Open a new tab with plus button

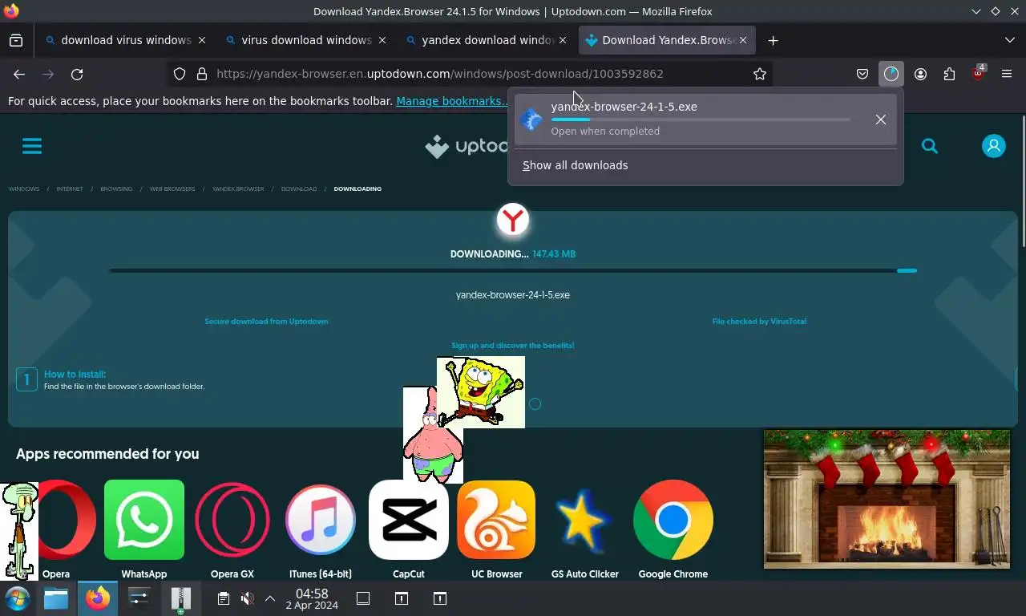tap(773, 40)
